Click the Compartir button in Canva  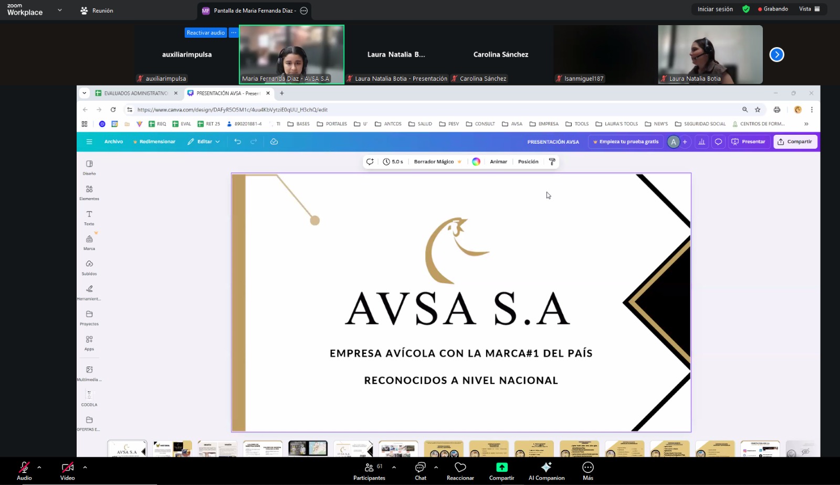click(x=795, y=142)
